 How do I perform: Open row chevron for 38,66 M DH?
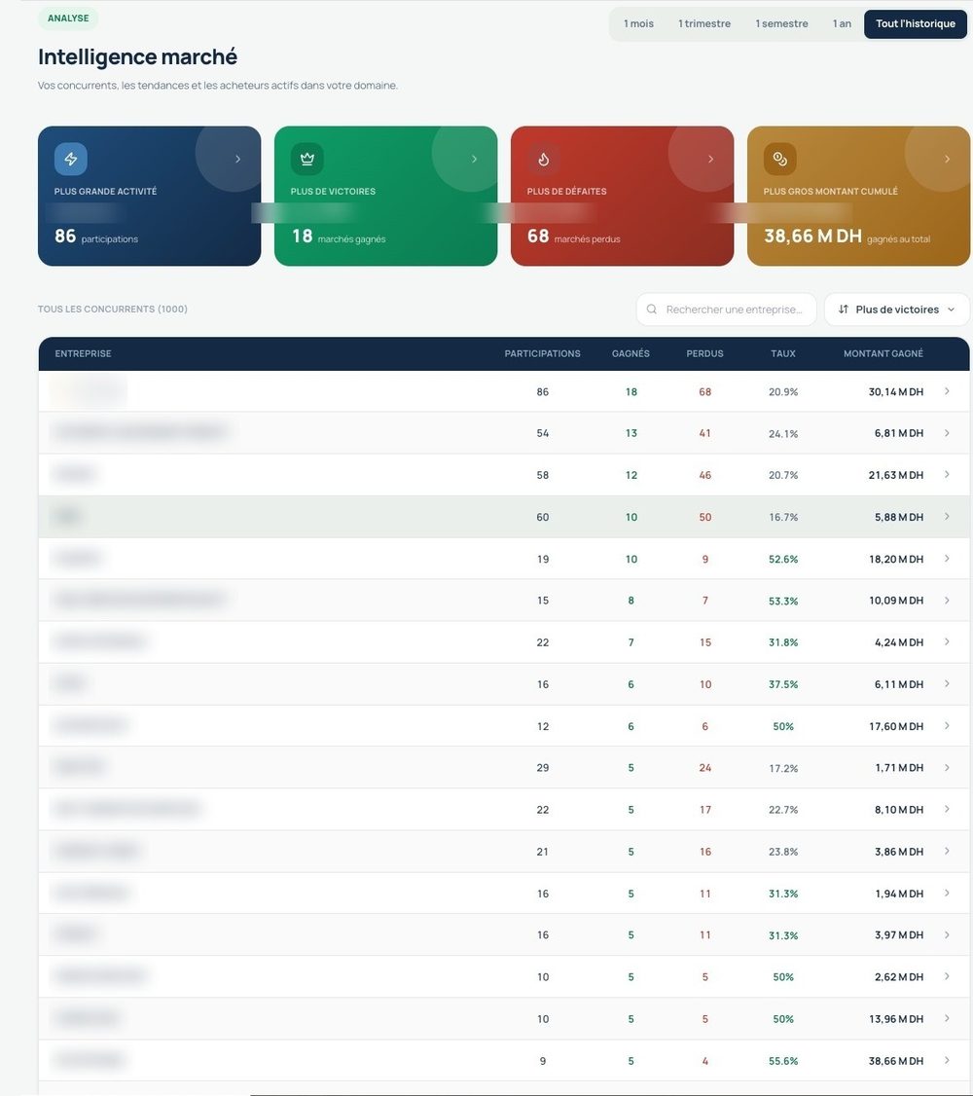[x=947, y=1060]
